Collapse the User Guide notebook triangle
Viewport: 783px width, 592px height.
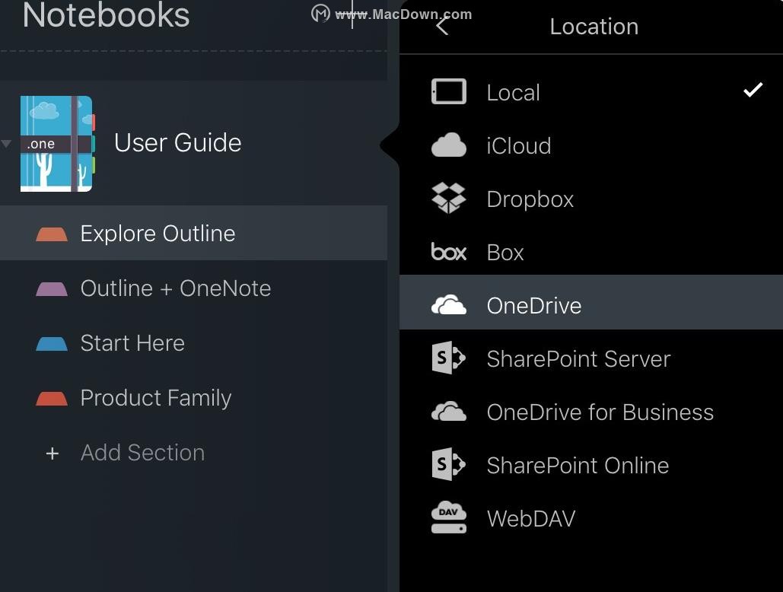(6, 144)
